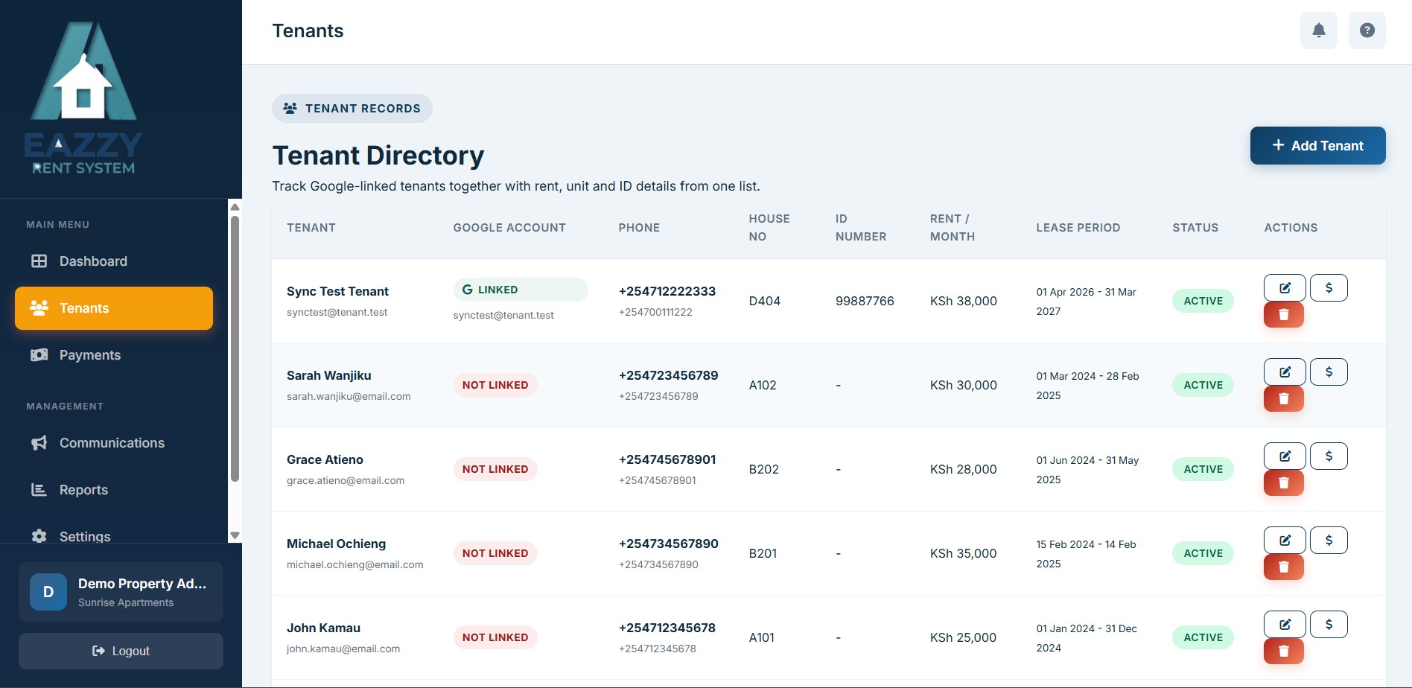Click sidebar scrollbar up arrow
Screen dimensions: 1412x688
235,207
